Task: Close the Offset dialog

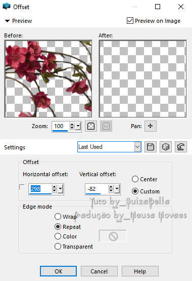Action: tap(181, 7)
